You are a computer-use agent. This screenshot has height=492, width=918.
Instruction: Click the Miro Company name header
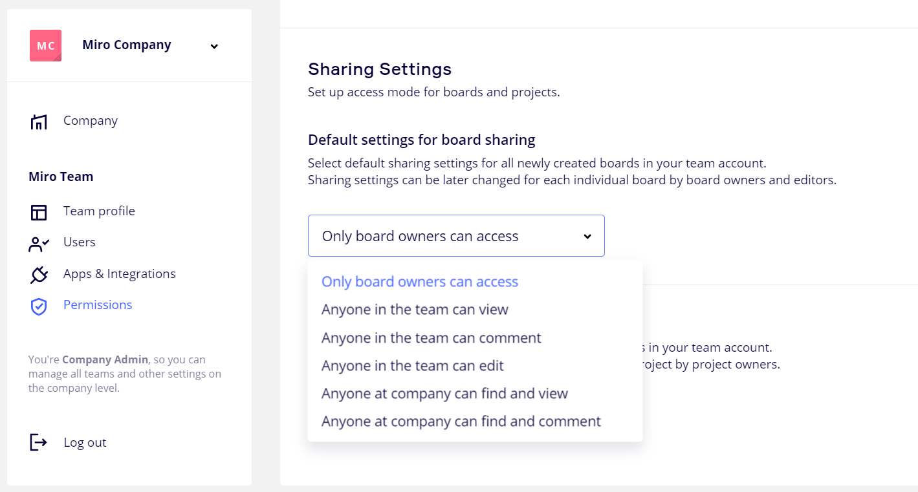[127, 45]
